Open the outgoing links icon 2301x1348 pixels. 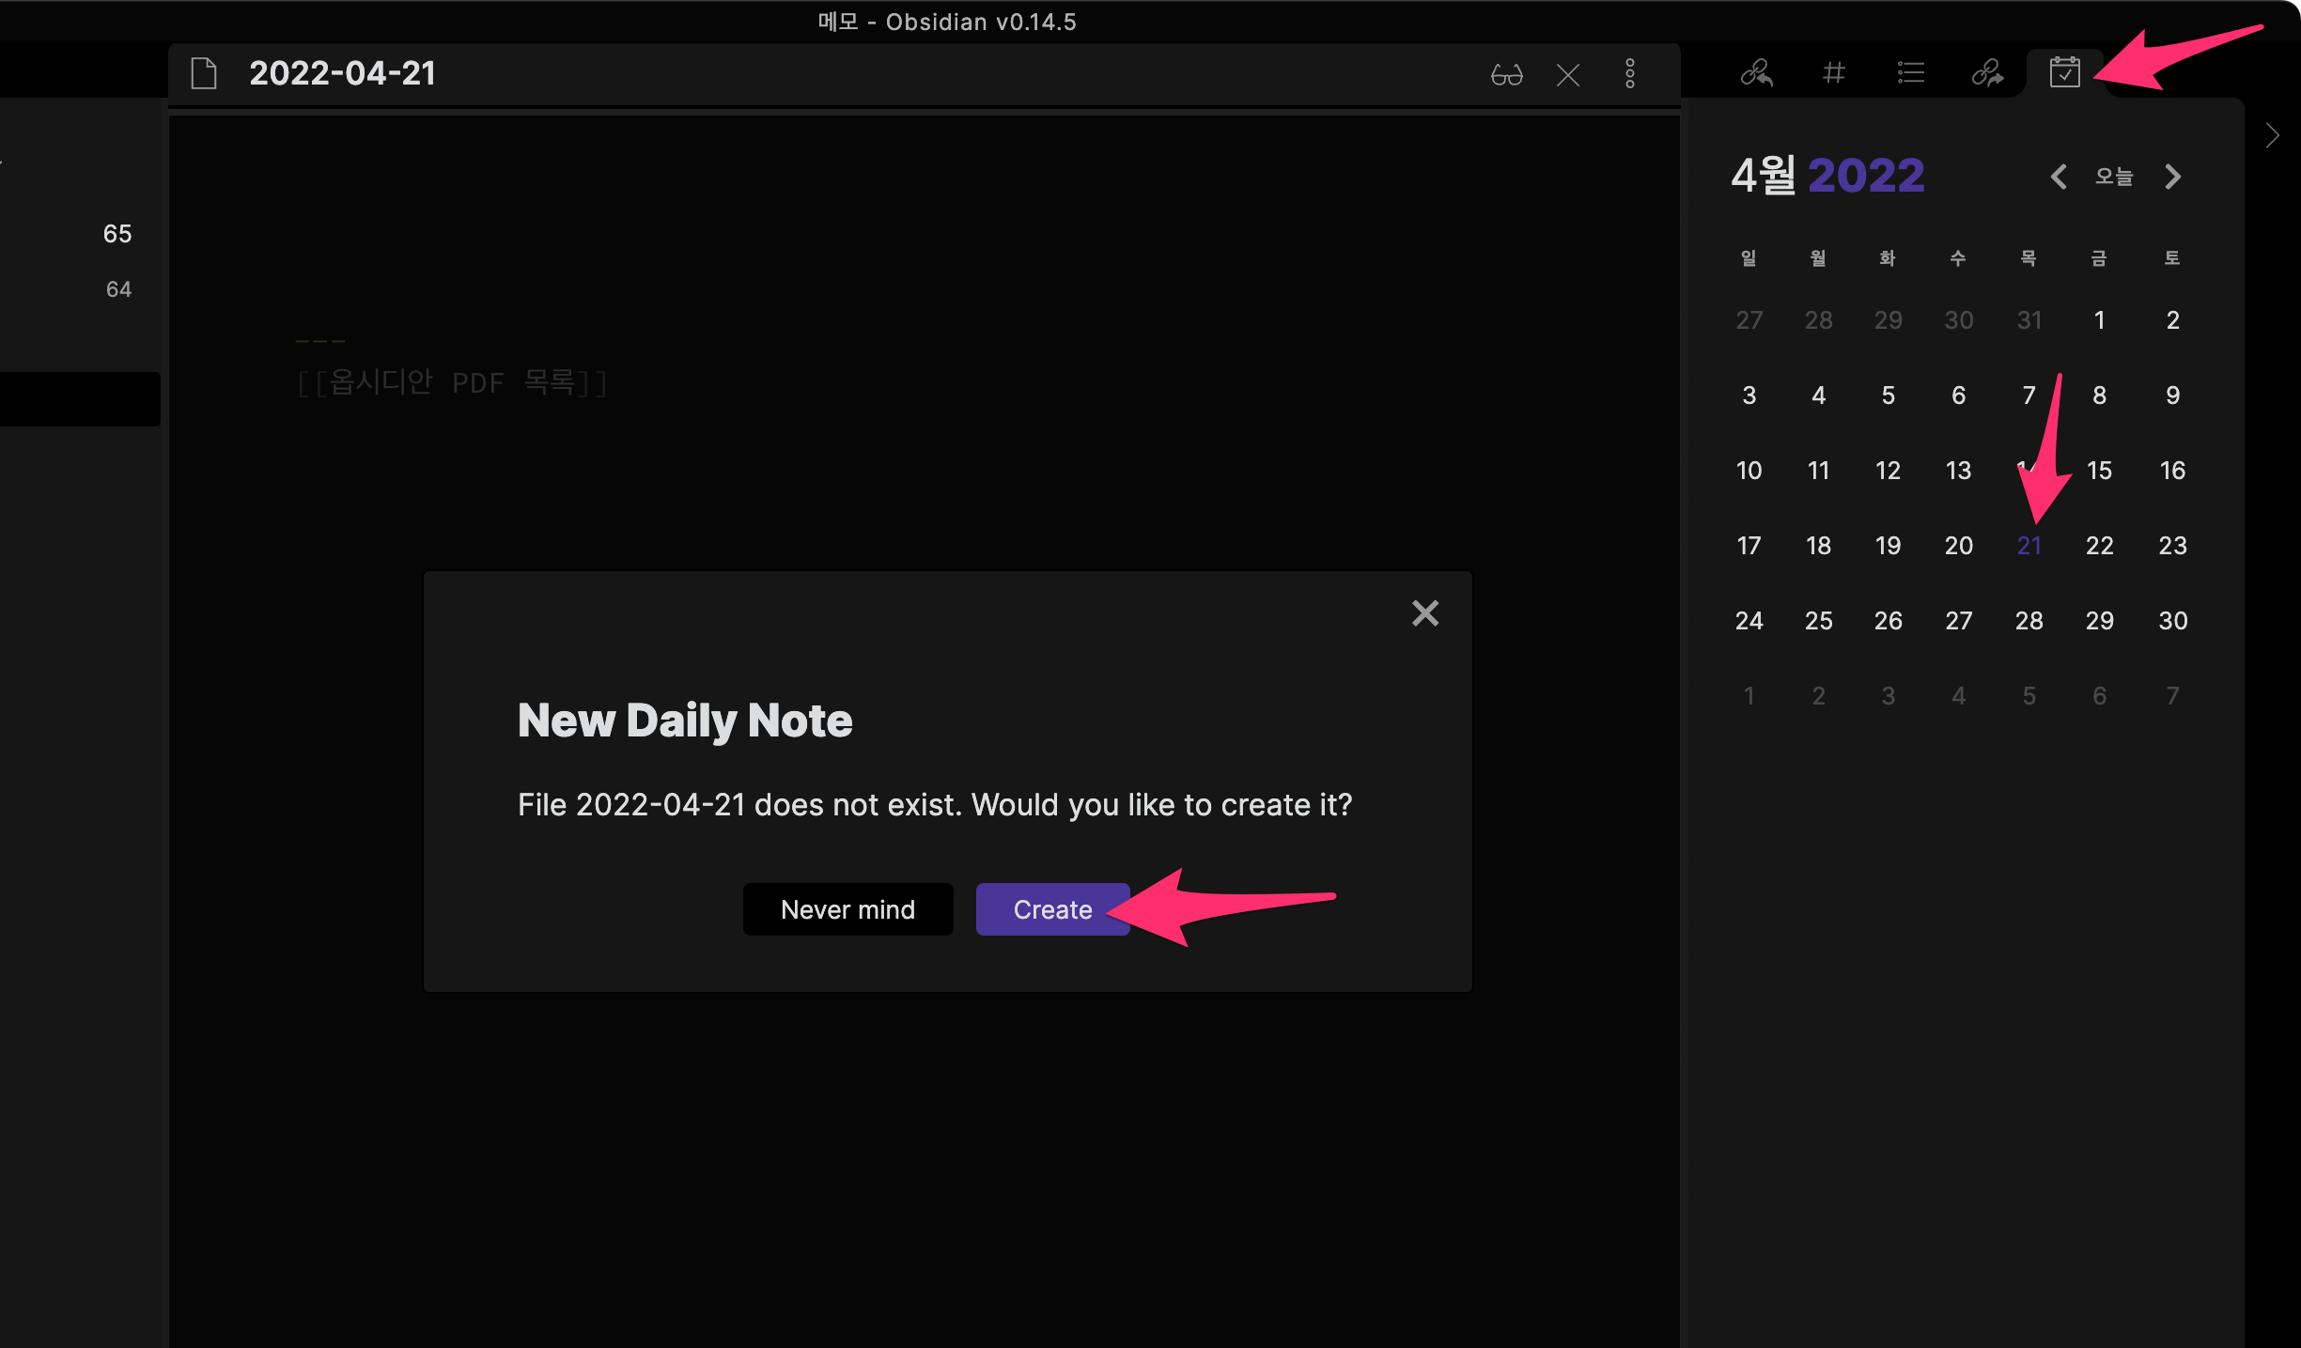click(1987, 73)
